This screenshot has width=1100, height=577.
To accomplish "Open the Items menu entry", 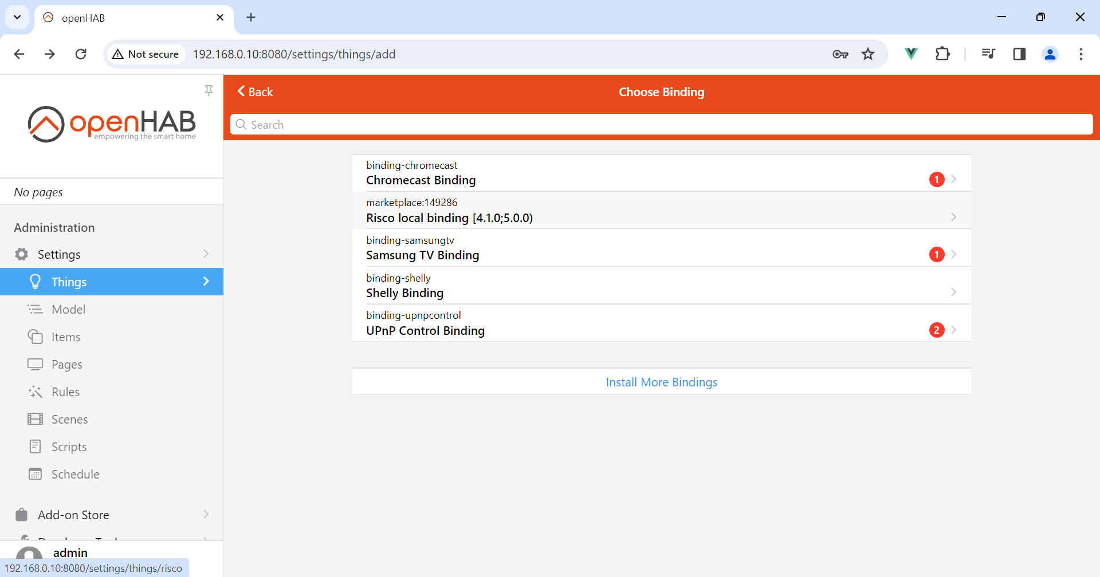I will (66, 337).
